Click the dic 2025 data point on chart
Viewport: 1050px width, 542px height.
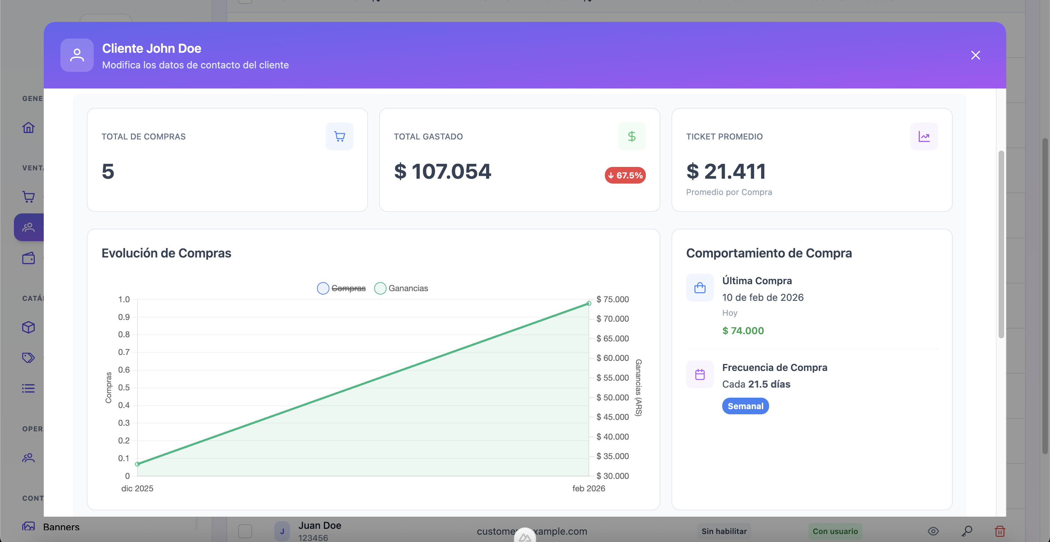click(137, 464)
